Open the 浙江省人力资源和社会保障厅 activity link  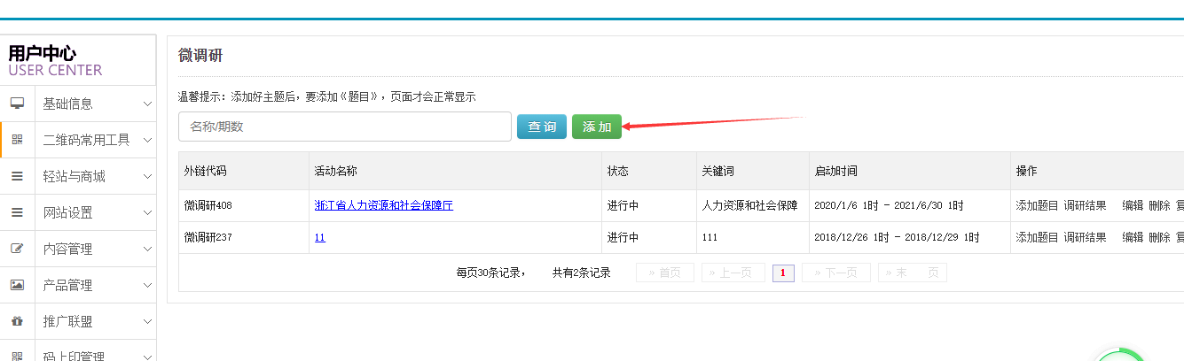click(x=383, y=205)
